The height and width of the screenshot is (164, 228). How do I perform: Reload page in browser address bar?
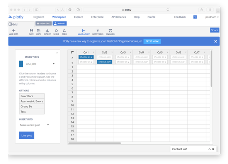[x=168, y=10]
